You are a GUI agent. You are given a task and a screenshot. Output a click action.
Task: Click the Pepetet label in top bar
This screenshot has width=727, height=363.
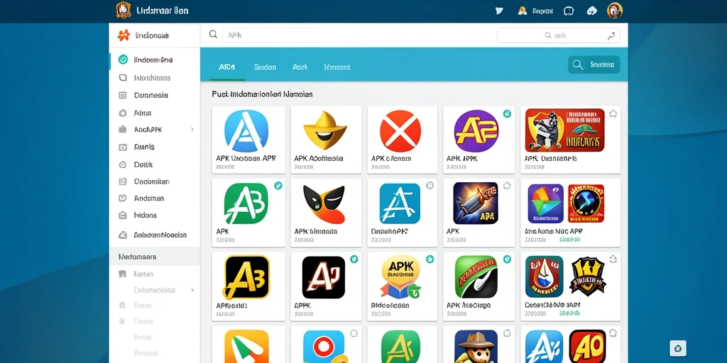click(x=544, y=11)
